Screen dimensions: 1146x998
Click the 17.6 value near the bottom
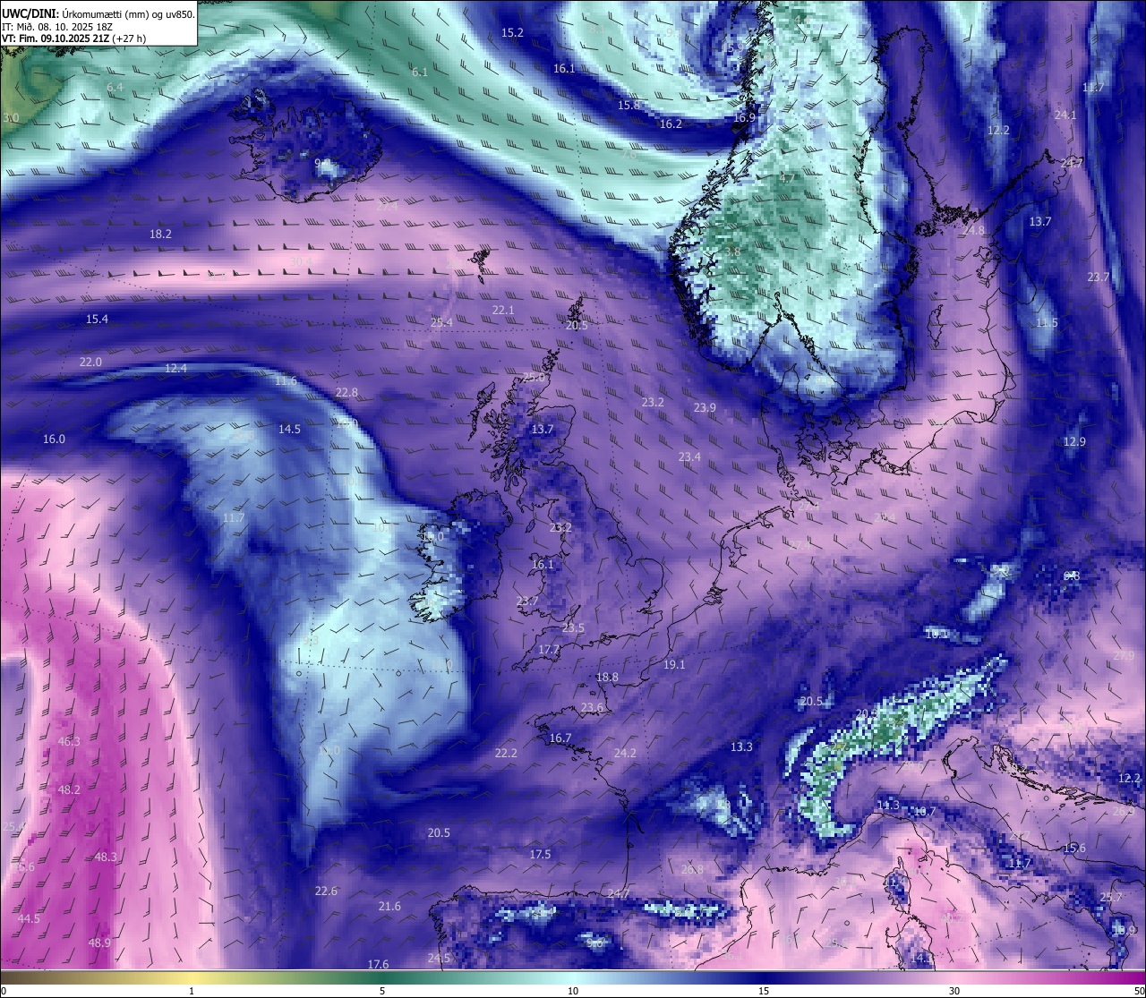tap(378, 964)
